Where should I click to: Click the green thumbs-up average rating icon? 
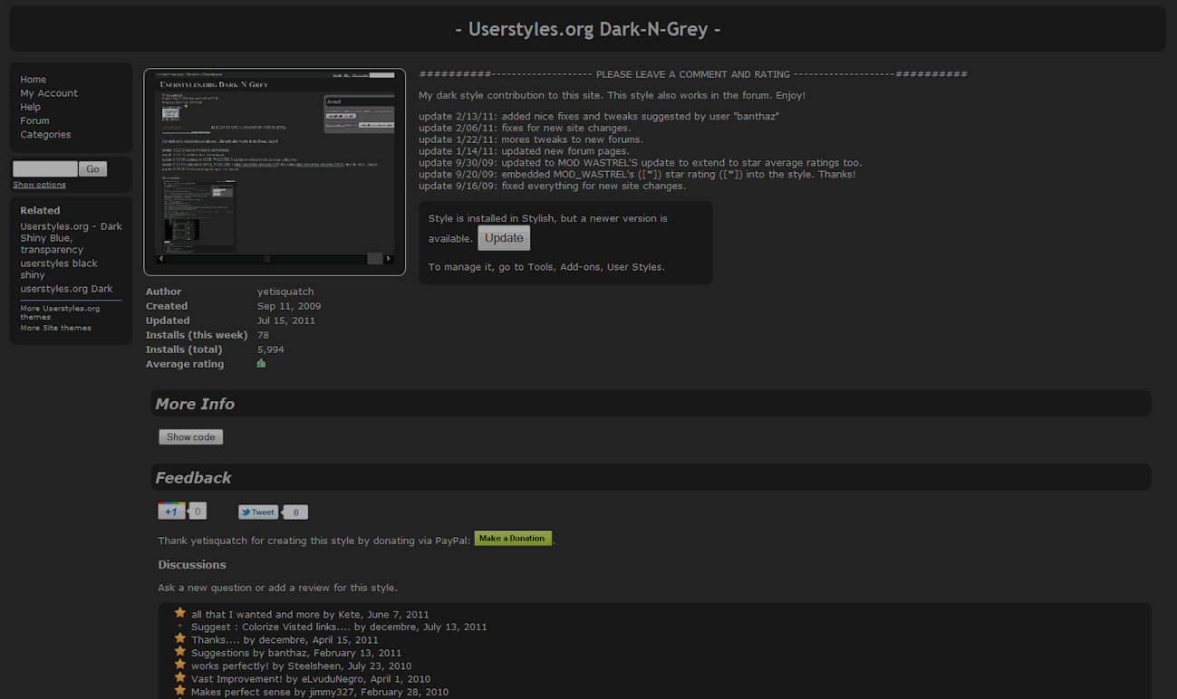coord(261,362)
